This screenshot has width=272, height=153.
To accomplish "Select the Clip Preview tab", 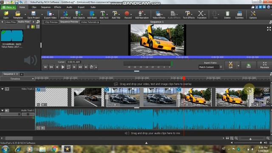I will (x=51, y=22).
